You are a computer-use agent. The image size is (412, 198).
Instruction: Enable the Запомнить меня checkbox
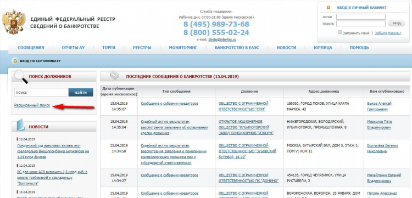pyautogui.click(x=339, y=32)
